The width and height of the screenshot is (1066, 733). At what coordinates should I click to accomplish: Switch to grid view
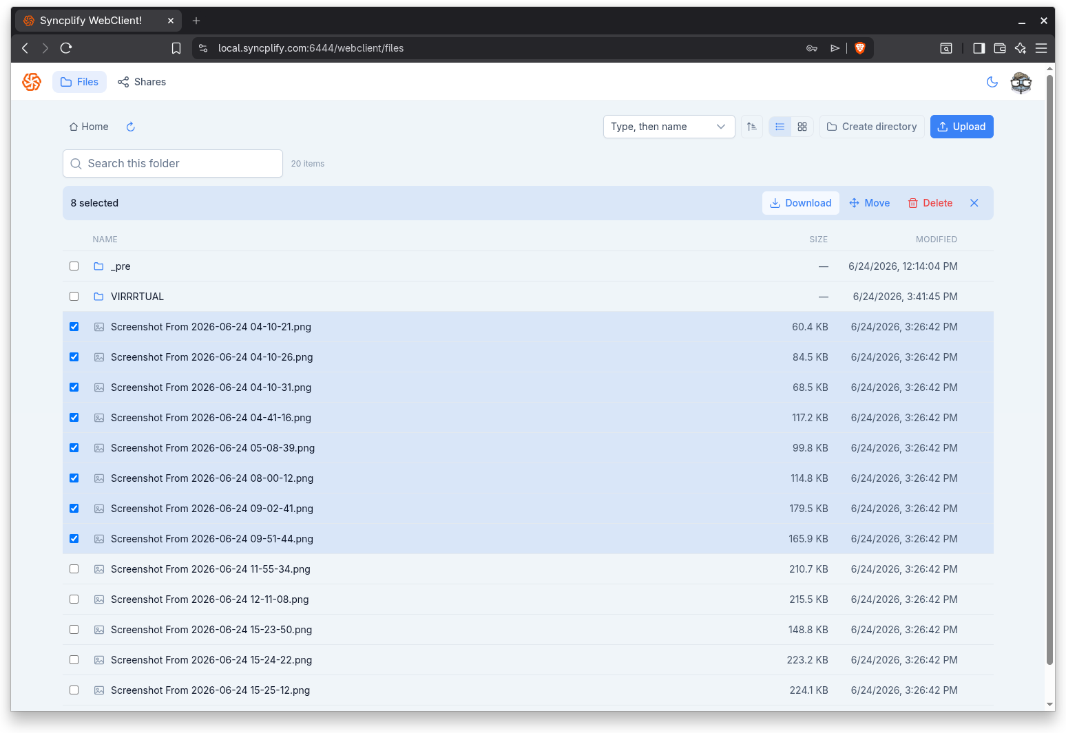[802, 127]
